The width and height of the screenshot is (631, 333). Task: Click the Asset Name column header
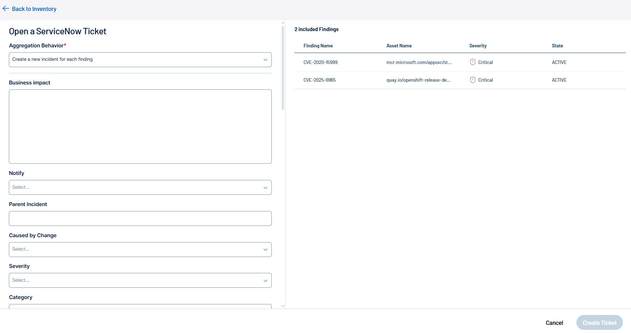point(399,46)
